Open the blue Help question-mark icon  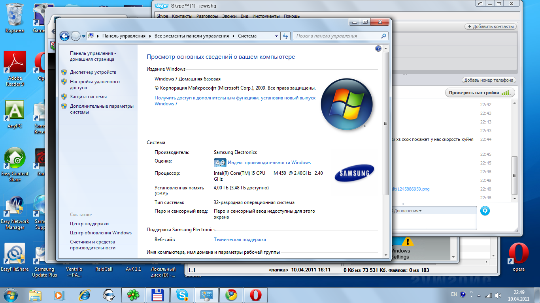(x=378, y=49)
